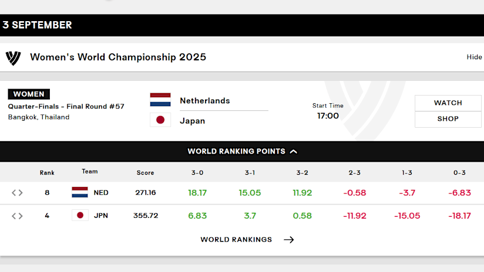Select the WOMEN category tag
Viewport: 484px width, 272px height.
pos(29,94)
